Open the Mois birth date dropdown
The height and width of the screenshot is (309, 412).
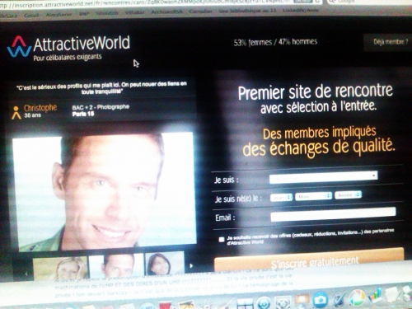tap(314, 196)
